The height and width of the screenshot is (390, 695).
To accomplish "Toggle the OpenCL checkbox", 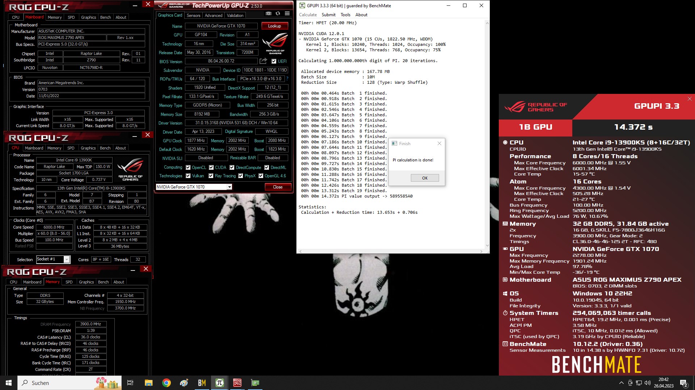I will click(x=188, y=168).
